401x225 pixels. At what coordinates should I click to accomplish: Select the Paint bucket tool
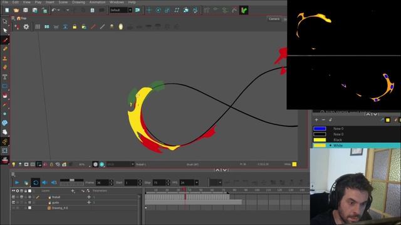[5, 96]
